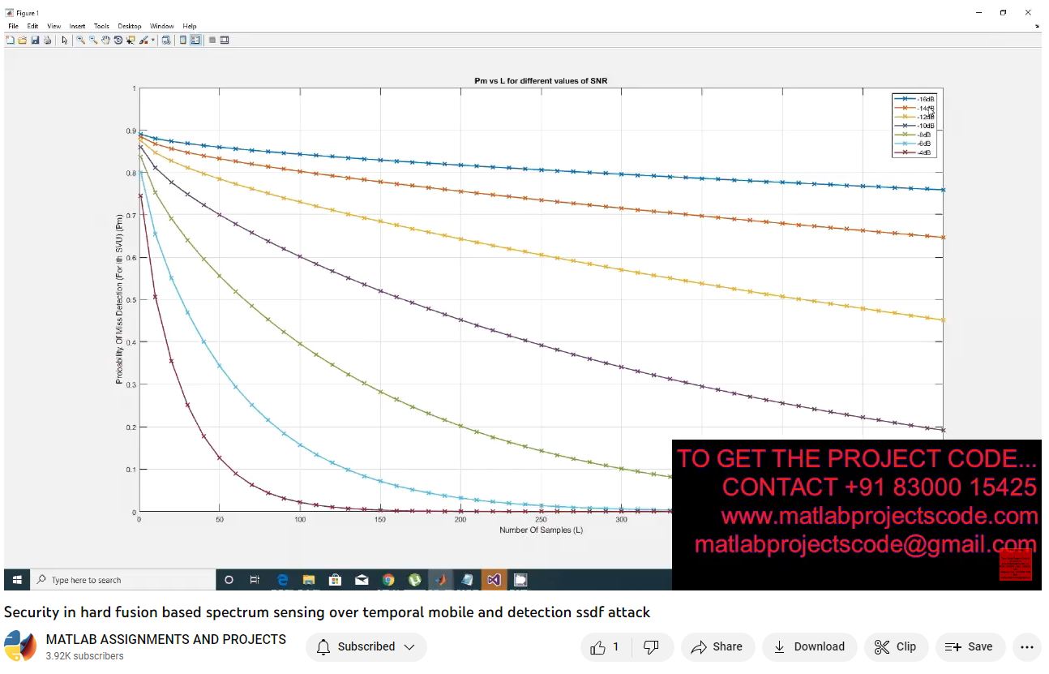Click the y-axis label Probability Of Miss Detection

(x=119, y=299)
